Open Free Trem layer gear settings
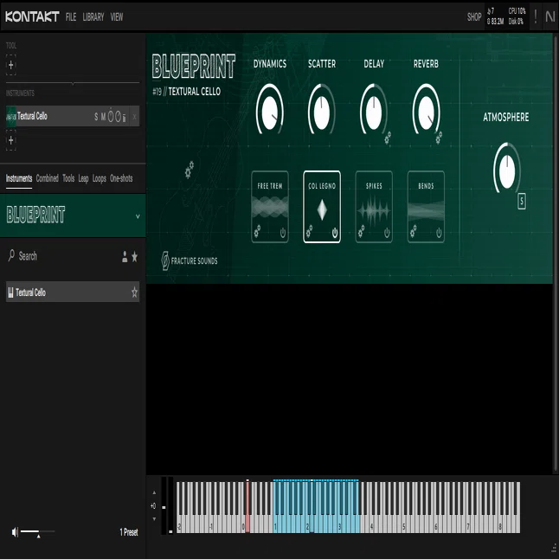 point(257,231)
